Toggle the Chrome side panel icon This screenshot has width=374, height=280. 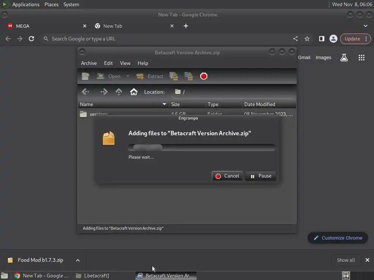321,39
